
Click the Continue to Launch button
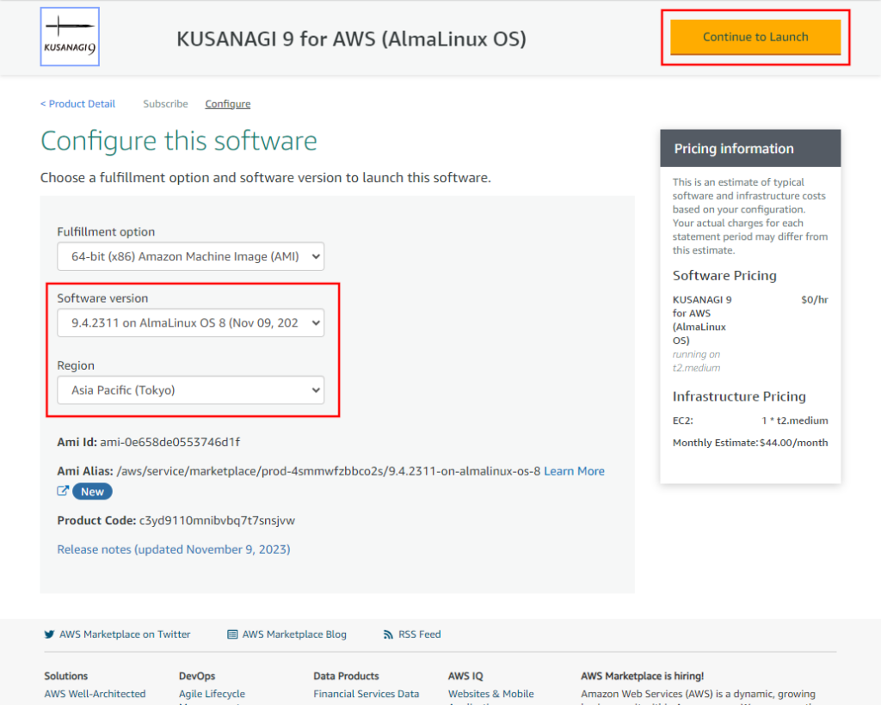[755, 37]
